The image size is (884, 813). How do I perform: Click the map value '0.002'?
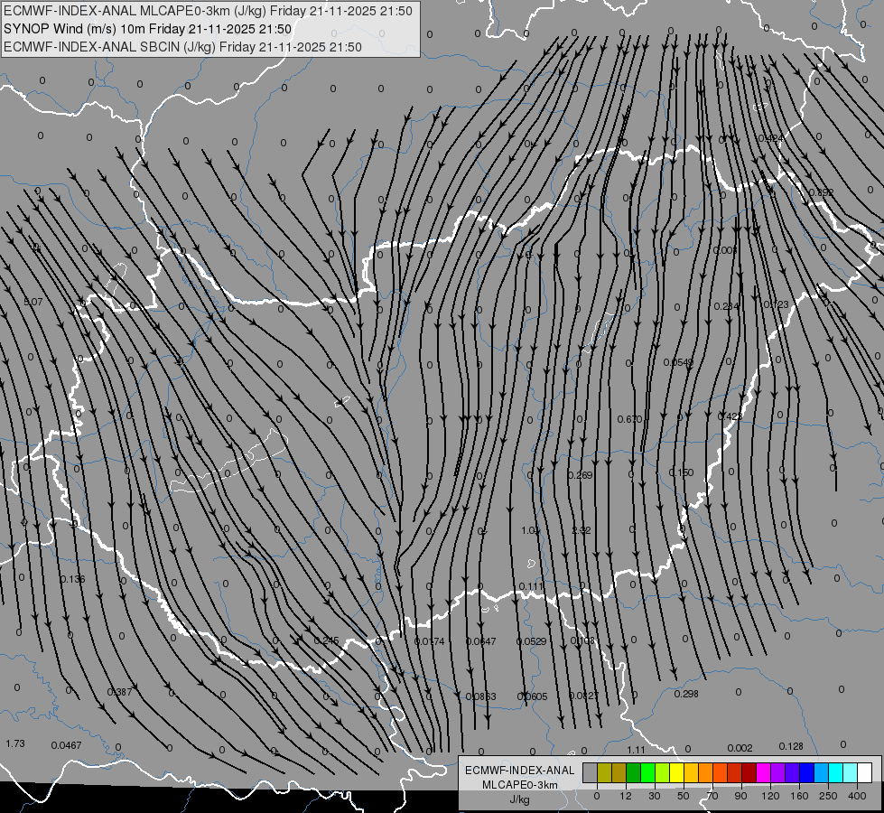click(740, 748)
